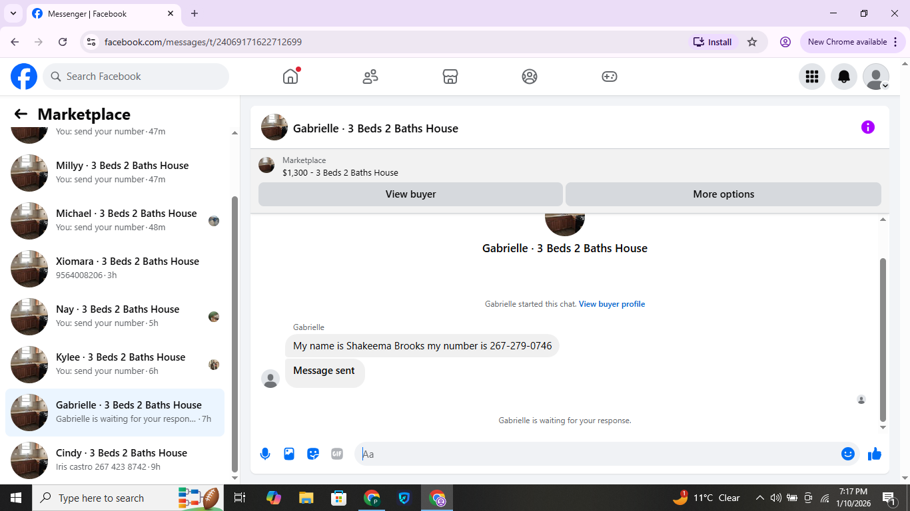Send a thumbs-up like
The height and width of the screenshot is (511, 910).
tap(875, 454)
